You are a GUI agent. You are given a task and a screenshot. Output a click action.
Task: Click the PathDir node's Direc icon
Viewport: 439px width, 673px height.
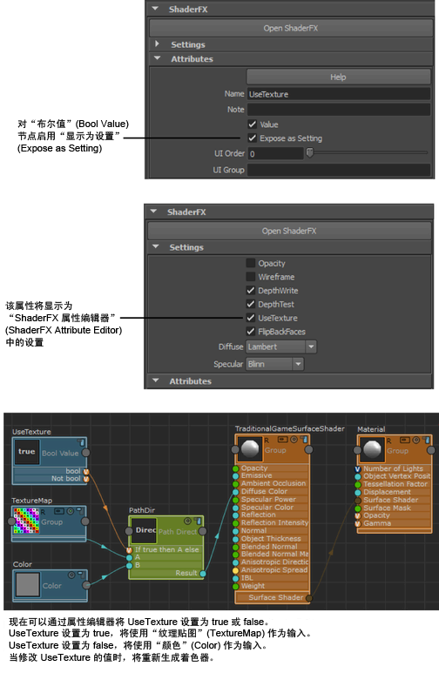(144, 530)
